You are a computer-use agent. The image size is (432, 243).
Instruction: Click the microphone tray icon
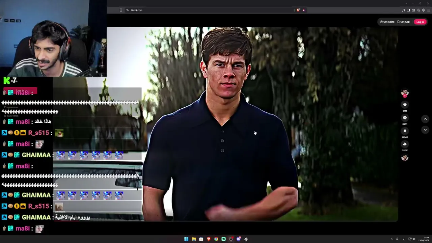[397, 239]
